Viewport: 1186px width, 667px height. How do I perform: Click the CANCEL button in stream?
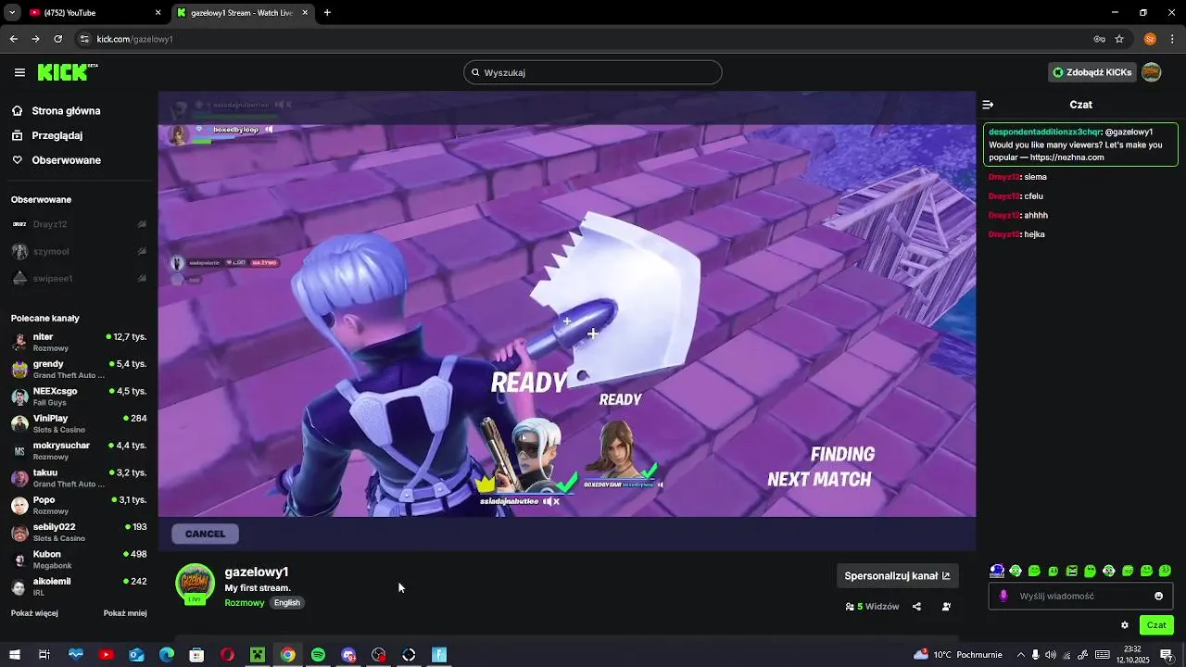(x=205, y=534)
